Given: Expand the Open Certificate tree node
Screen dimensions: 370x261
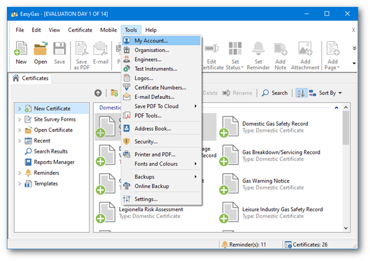Looking at the screenshot, I should [20, 130].
